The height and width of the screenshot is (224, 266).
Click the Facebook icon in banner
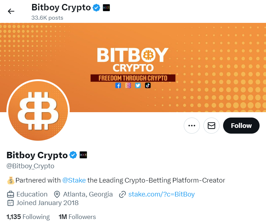click(118, 85)
